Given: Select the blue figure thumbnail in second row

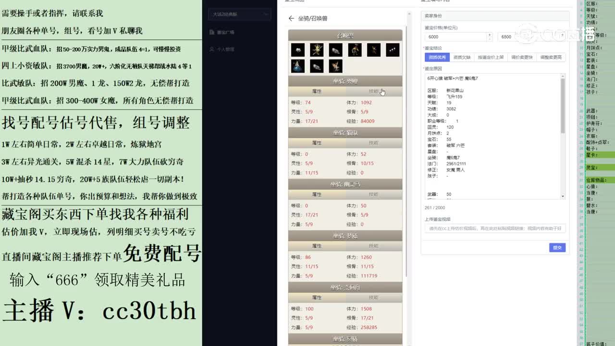Looking at the screenshot, I should coord(298,66).
